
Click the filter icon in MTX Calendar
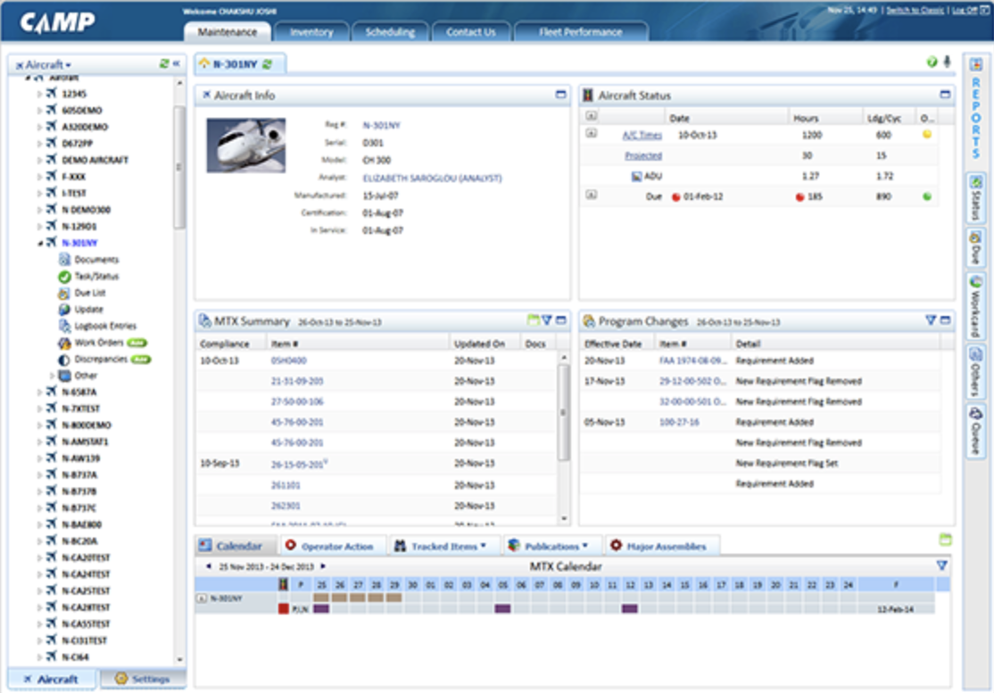click(x=941, y=565)
